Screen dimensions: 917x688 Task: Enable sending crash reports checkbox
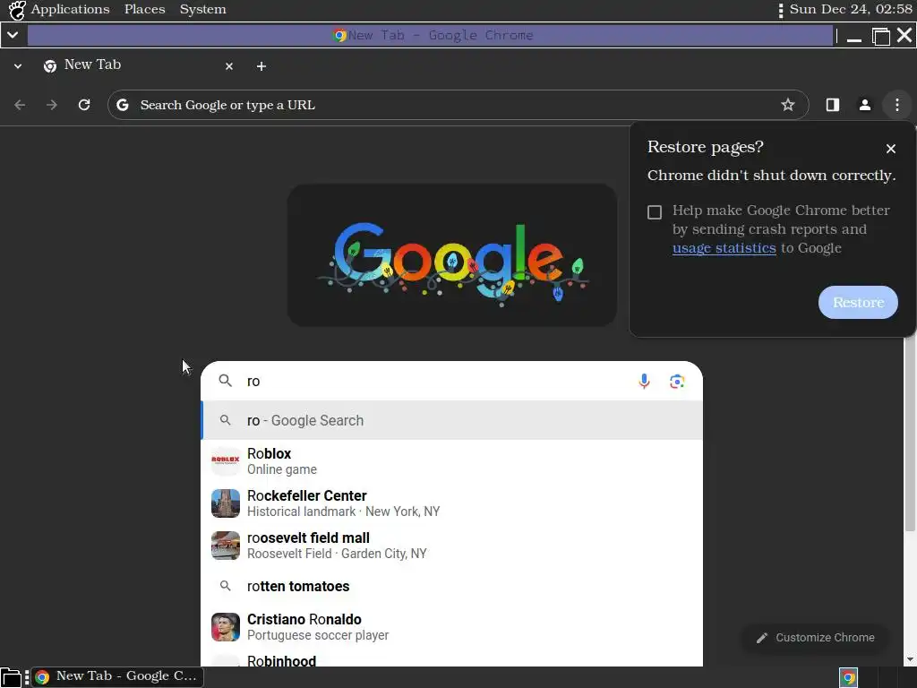click(655, 211)
